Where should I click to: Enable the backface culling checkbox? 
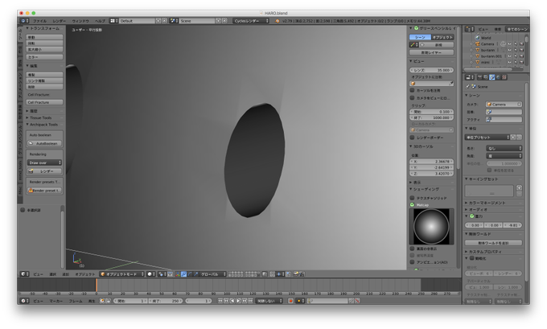coord(412,249)
